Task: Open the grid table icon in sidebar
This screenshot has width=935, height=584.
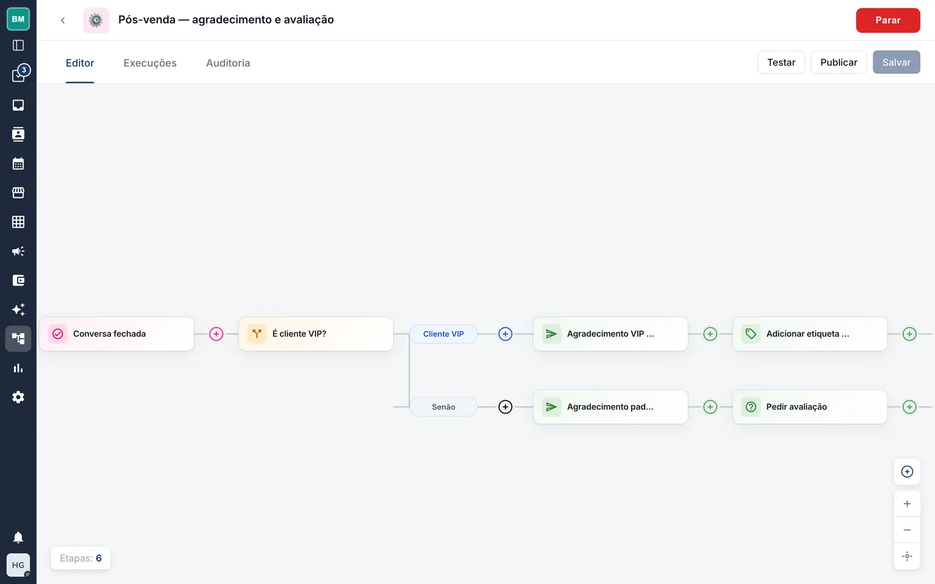Action: click(x=18, y=222)
